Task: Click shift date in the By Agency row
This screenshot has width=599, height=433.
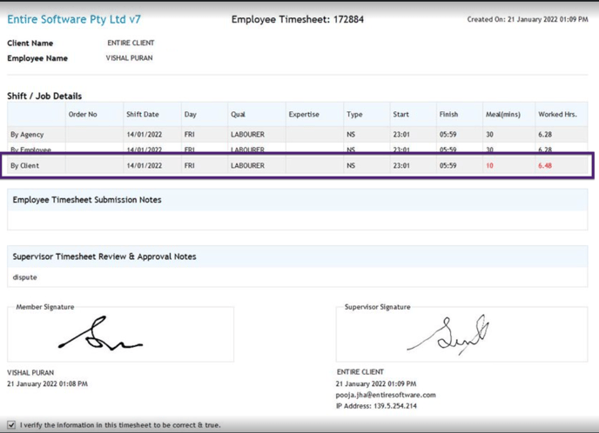Action: click(x=144, y=134)
